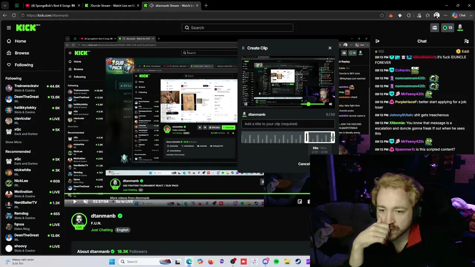Switch to iDuncle Stream browser tab
Screen dimensions: 475x267
(111, 6)
